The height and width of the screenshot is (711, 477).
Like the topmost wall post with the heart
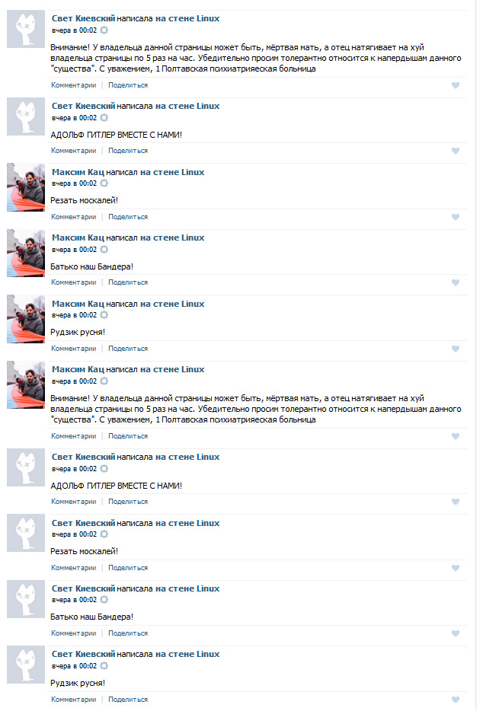pyautogui.click(x=455, y=85)
